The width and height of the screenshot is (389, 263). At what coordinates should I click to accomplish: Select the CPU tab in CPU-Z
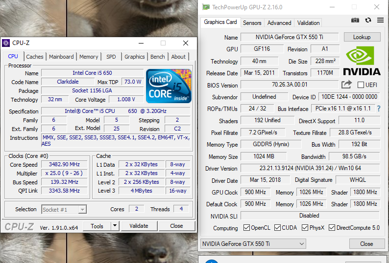13,56
